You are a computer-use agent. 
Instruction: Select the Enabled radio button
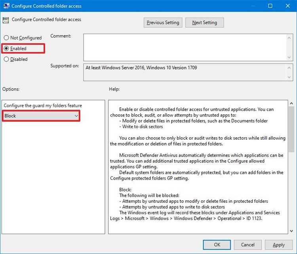point(6,48)
